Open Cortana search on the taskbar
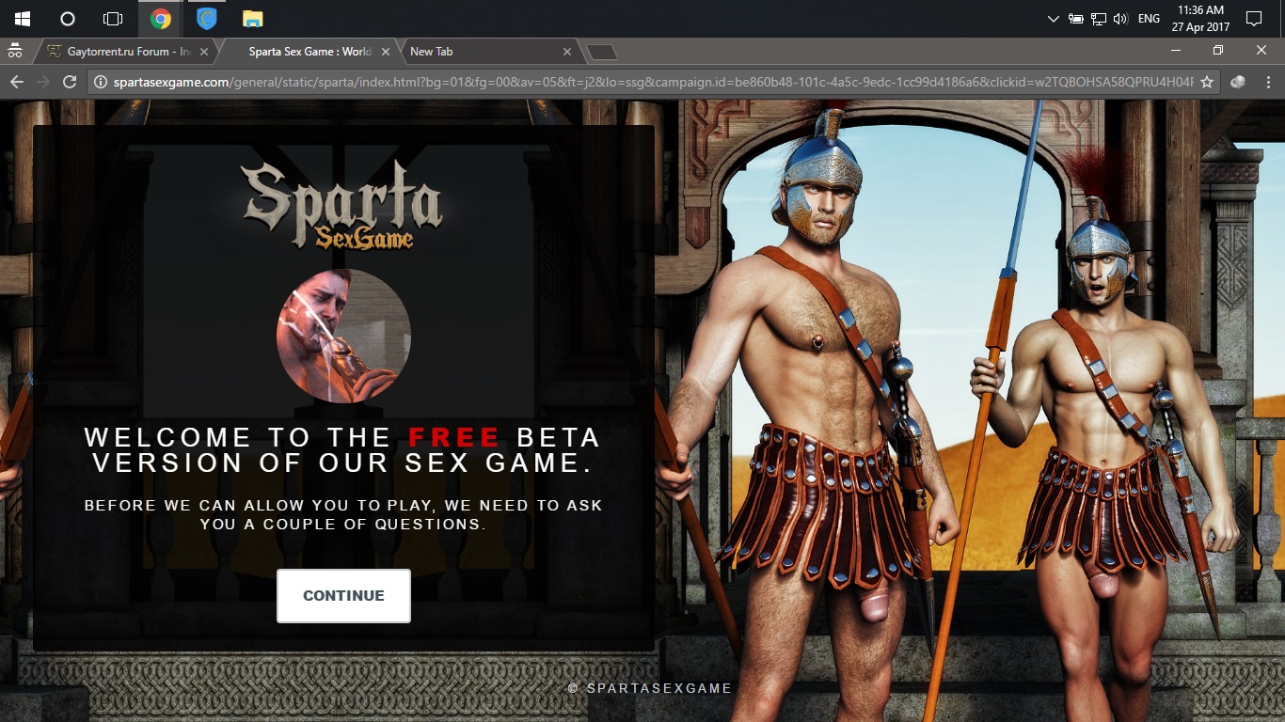This screenshot has height=722, width=1285. point(66,18)
